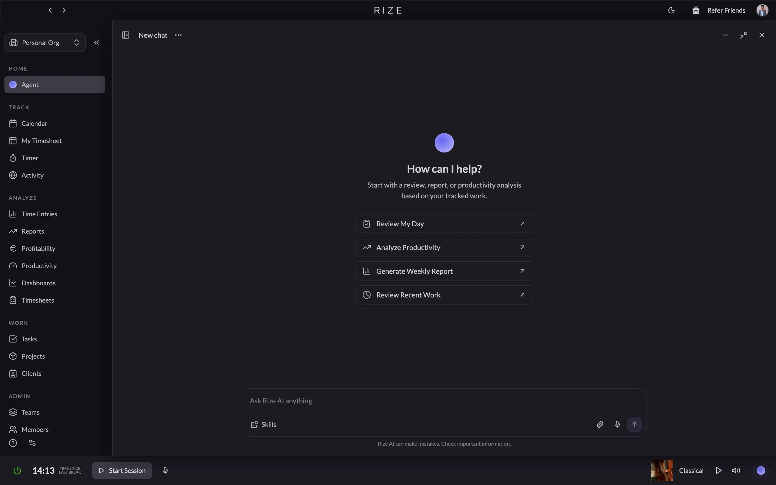Open Calendar from the sidebar
This screenshot has height=485, width=776.
click(x=54, y=123)
